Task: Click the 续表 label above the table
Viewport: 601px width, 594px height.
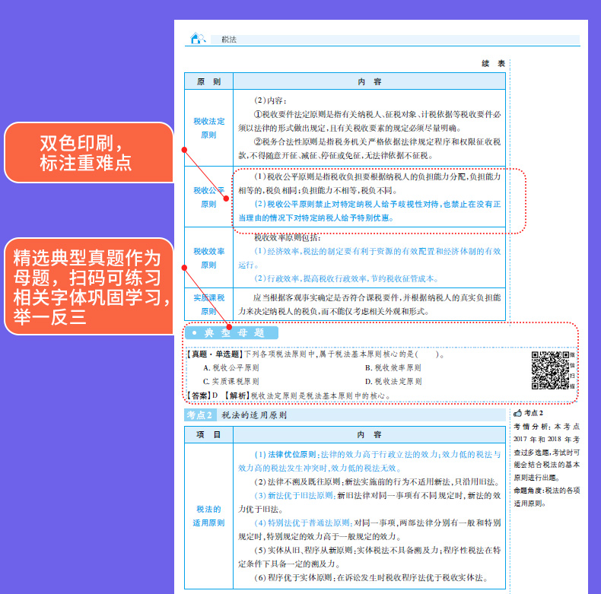Action: [x=493, y=64]
